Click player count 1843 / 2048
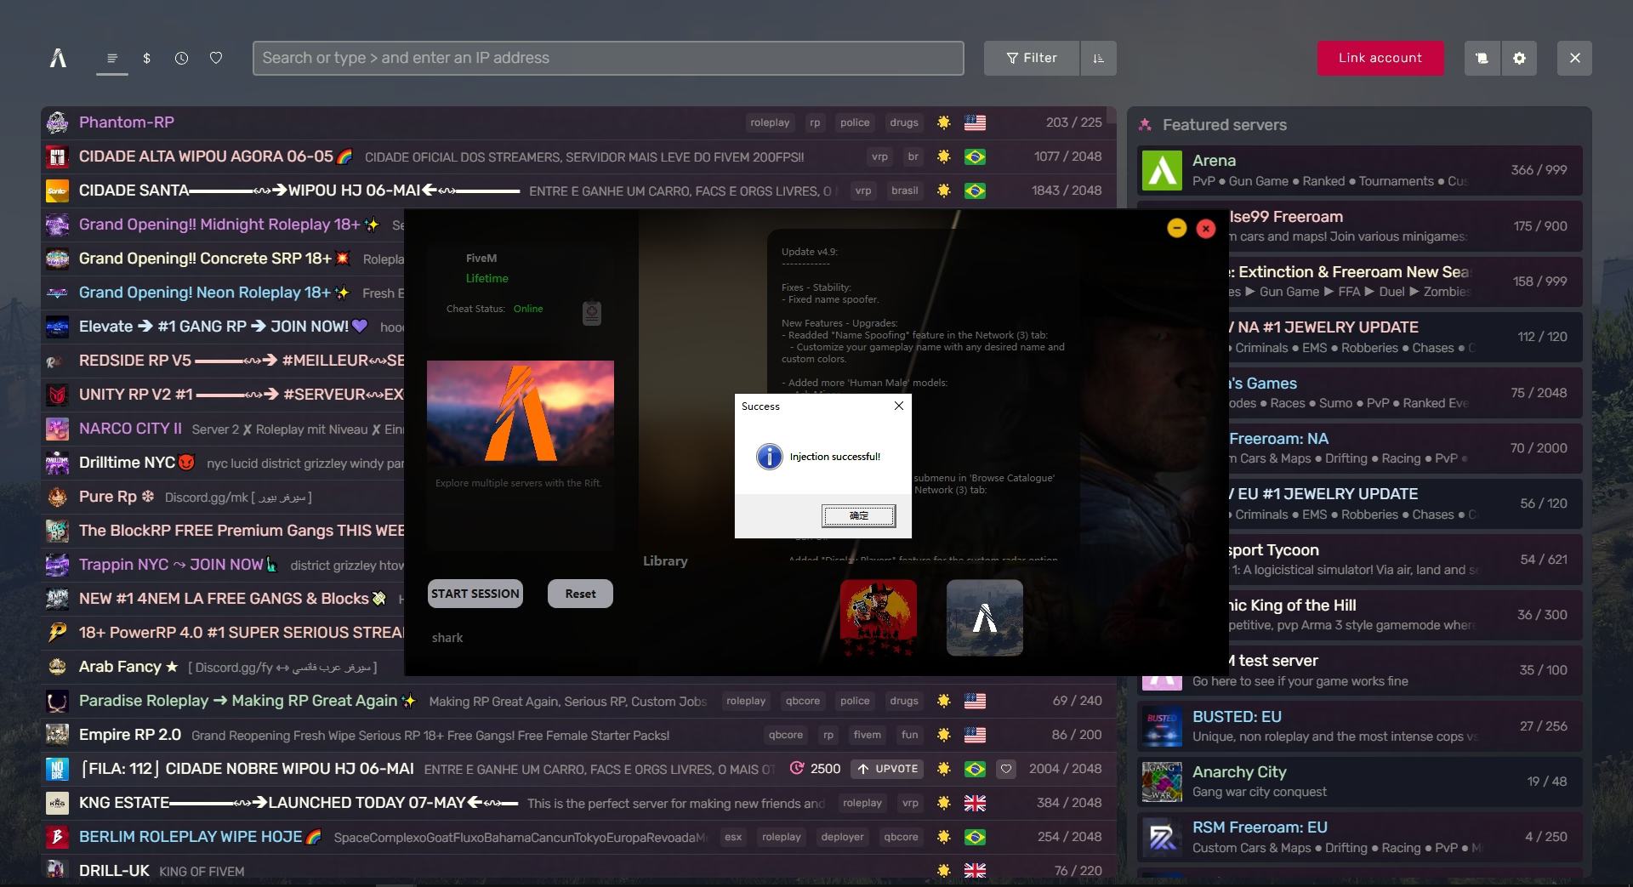Image resolution: width=1633 pixels, height=887 pixels. tap(1067, 190)
